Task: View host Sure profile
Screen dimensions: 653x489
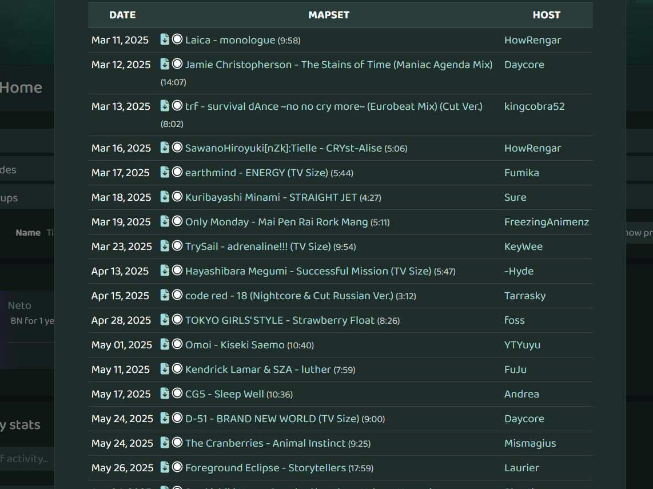Action: click(x=515, y=197)
